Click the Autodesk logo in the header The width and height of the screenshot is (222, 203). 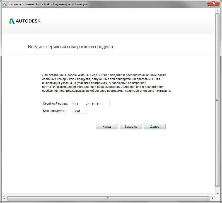(25, 21)
